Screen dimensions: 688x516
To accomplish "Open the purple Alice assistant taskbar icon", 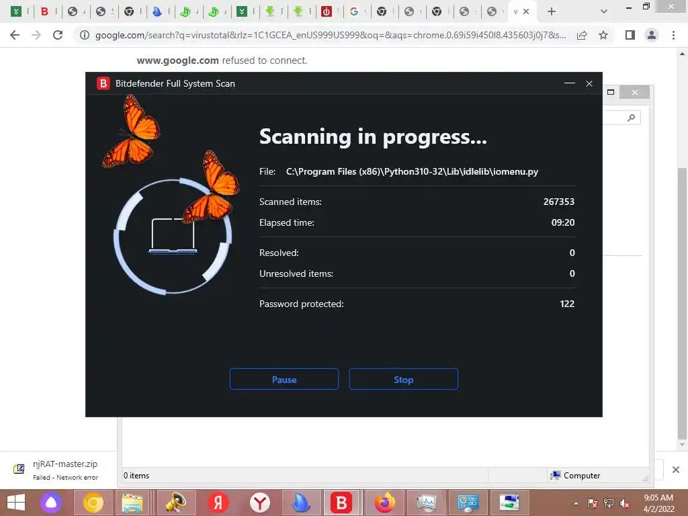I will point(51,503).
